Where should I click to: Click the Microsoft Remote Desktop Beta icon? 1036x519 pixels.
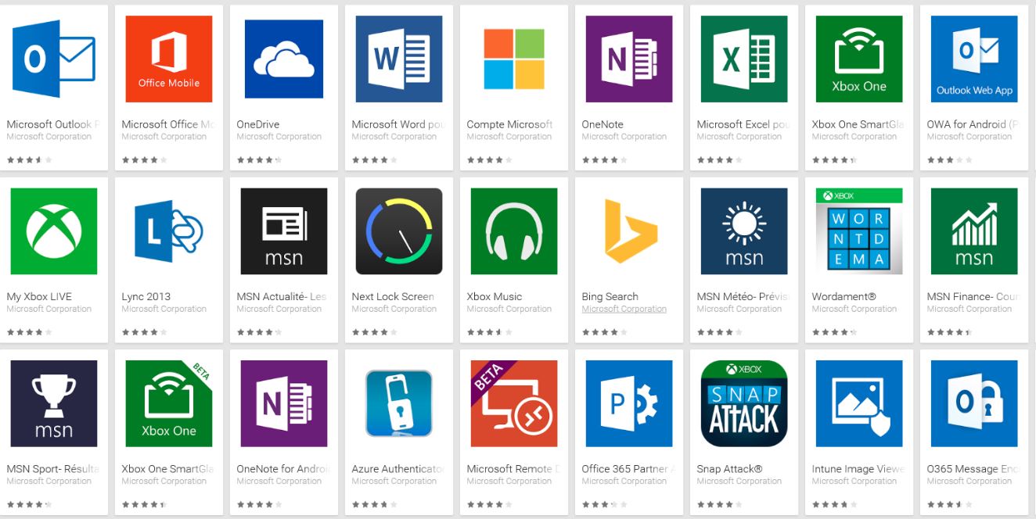[x=514, y=403]
